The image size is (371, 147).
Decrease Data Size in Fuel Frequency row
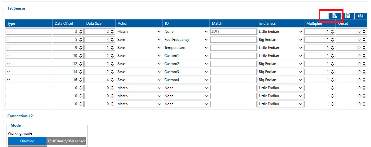tap(112, 41)
